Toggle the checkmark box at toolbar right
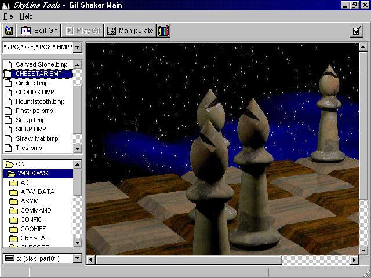371x278 pixels. pyautogui.click(x=357, y=31)
